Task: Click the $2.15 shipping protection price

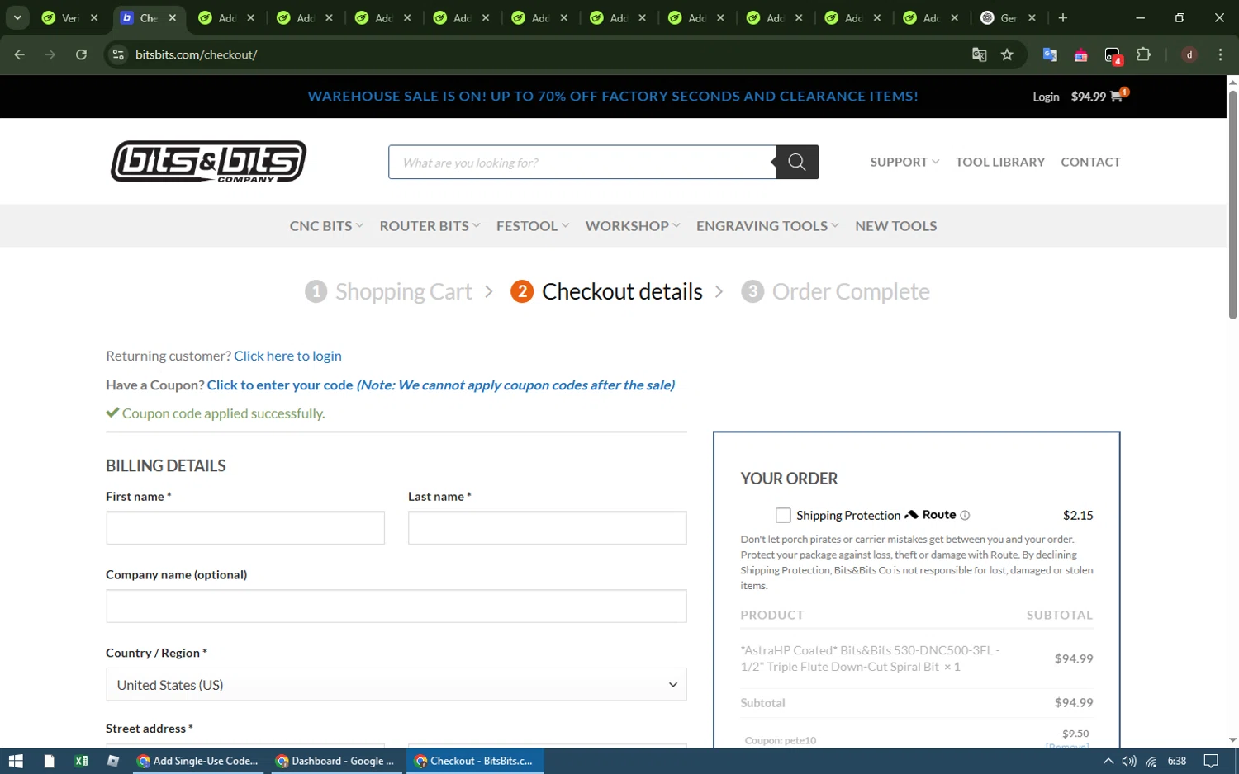Action: [1078, 516]
